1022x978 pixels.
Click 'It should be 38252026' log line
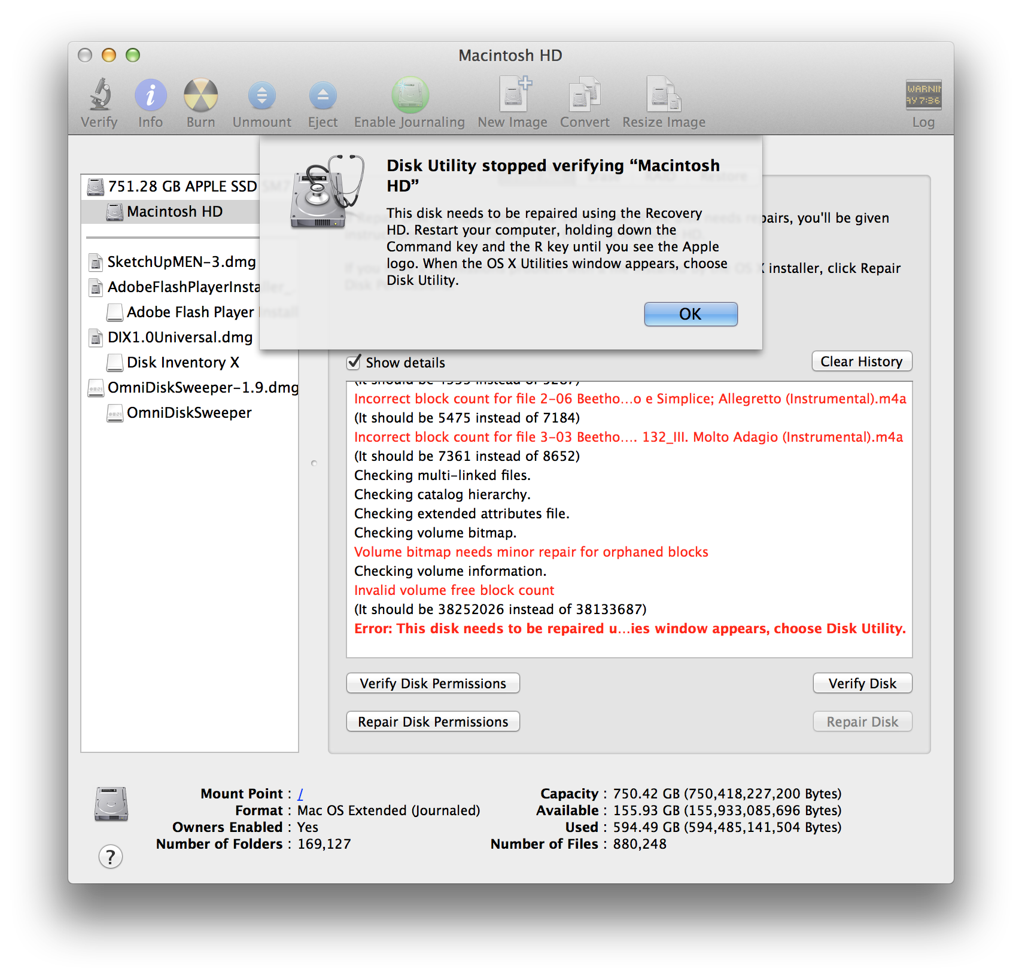pos(500,609)
